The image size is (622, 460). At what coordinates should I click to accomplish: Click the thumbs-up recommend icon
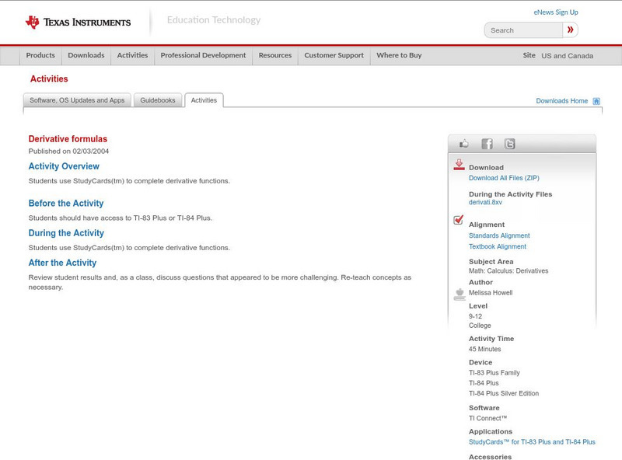tap(464, 143)
